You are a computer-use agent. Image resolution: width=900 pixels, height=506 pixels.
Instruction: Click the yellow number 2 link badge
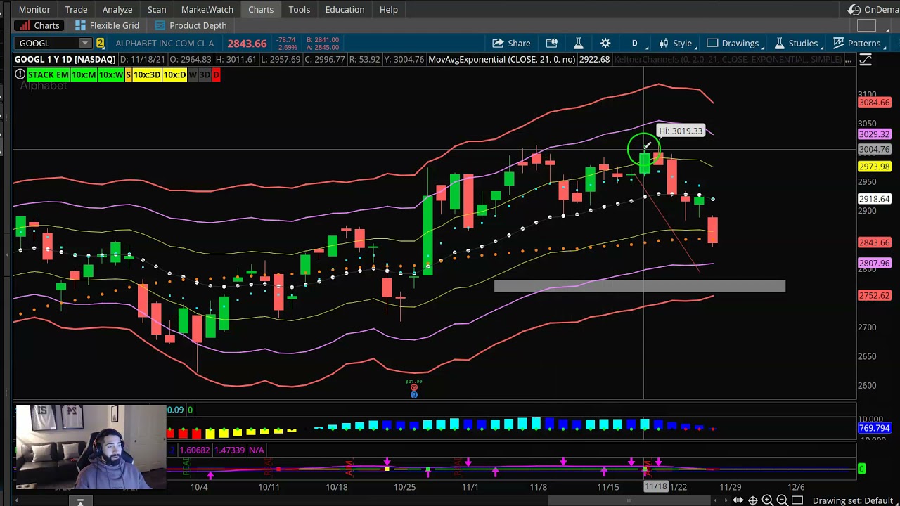click(x=100, y=43)
